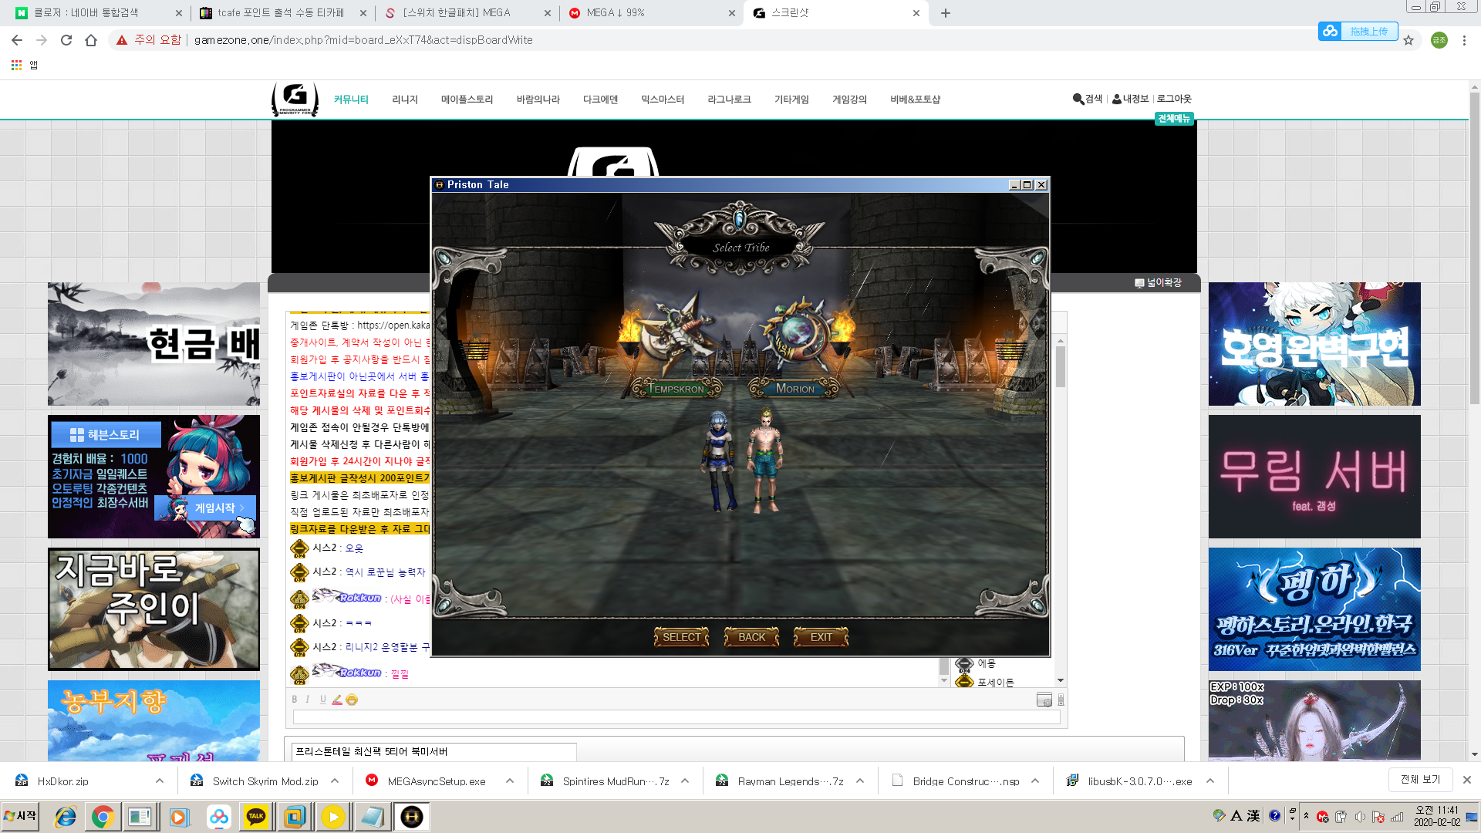The width and height of the screenshot is (1481, 833).
Task: Click the 검색 search link
Action: pos(1088,99)
